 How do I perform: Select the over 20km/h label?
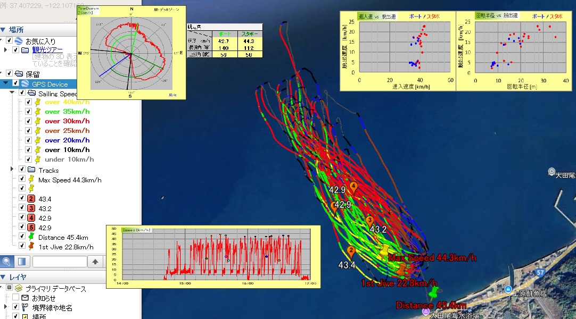(x=67, y=140)
